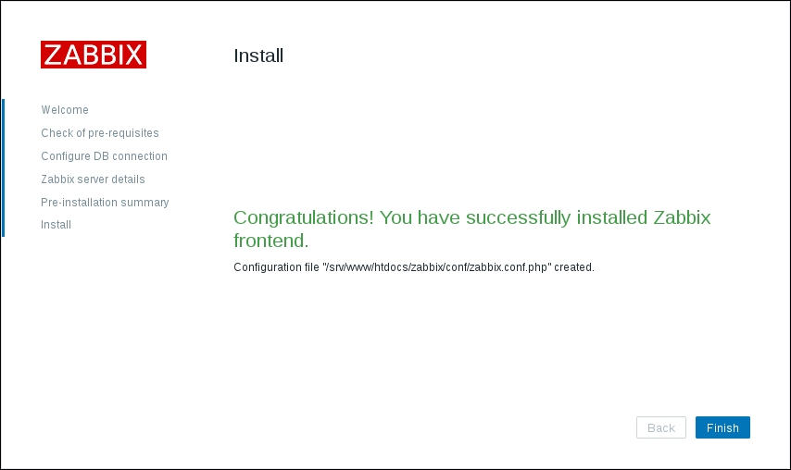Viewport: 791px width, 470px height.
Task: Select the Welcome step in sidebar
Action: tap(65, 110)
